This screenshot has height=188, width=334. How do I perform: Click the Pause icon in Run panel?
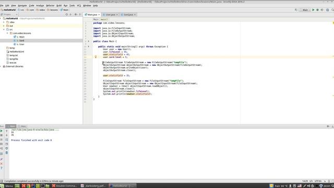2,139
